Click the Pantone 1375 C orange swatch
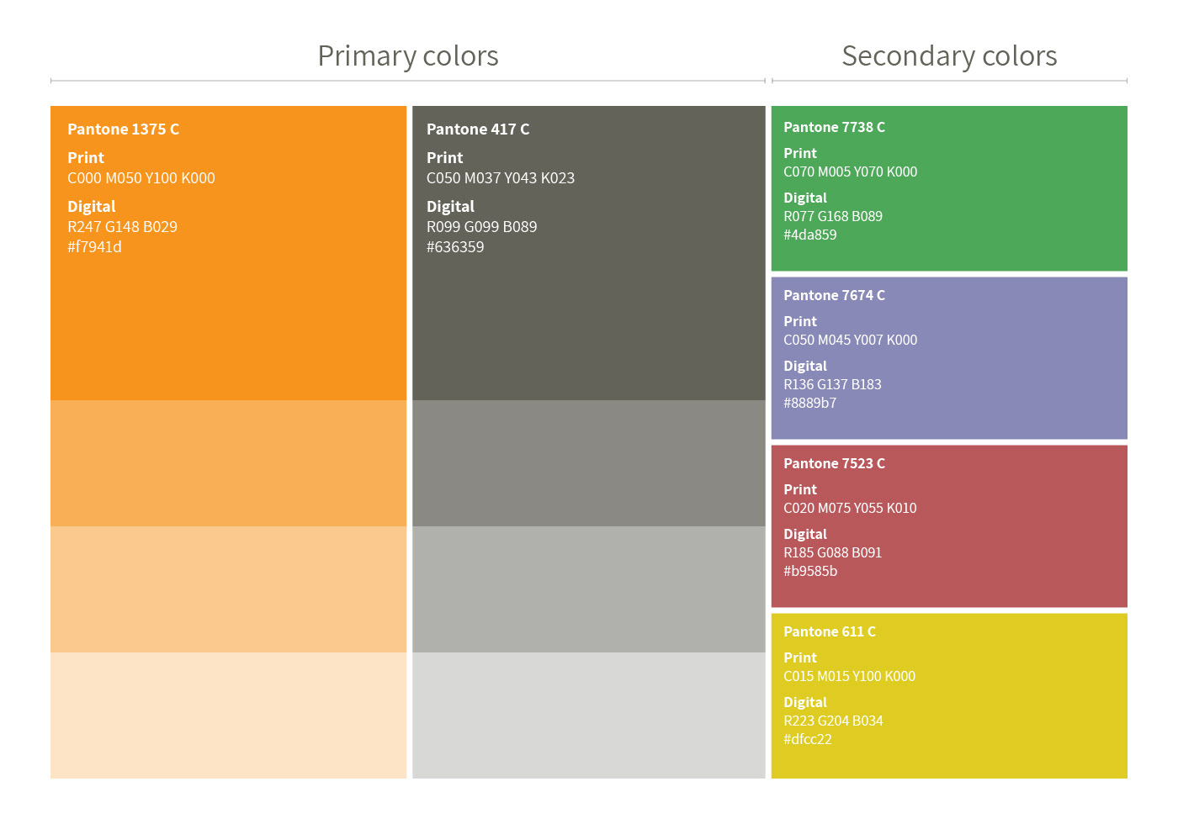Image resolution: width=1178 pixels, height=829 pixels. (x=228, y=253)
